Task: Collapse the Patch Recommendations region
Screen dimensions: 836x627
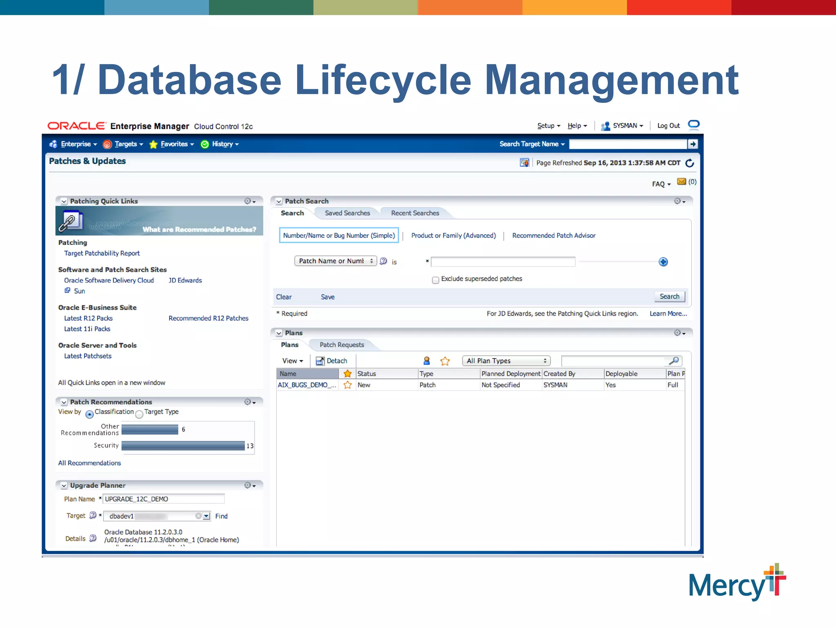Action: click(64, 402)
